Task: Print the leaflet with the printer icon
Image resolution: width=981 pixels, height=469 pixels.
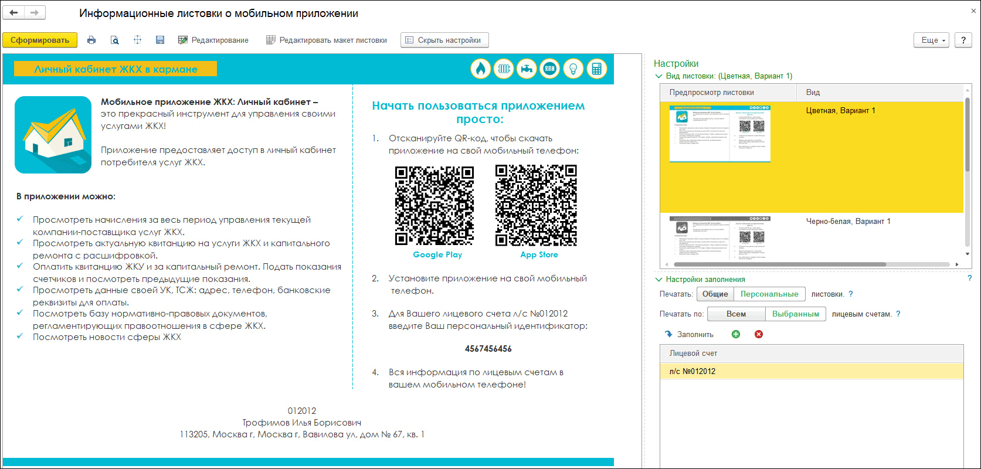Action: click(91, 40)
